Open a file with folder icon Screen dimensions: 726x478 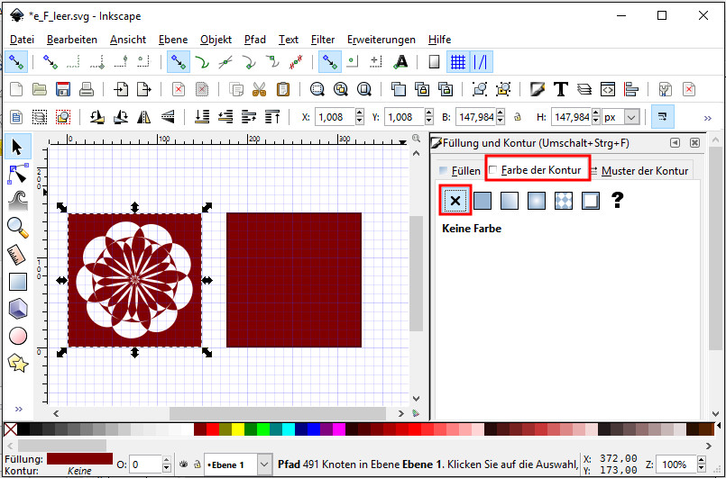[x=40, y=89]
